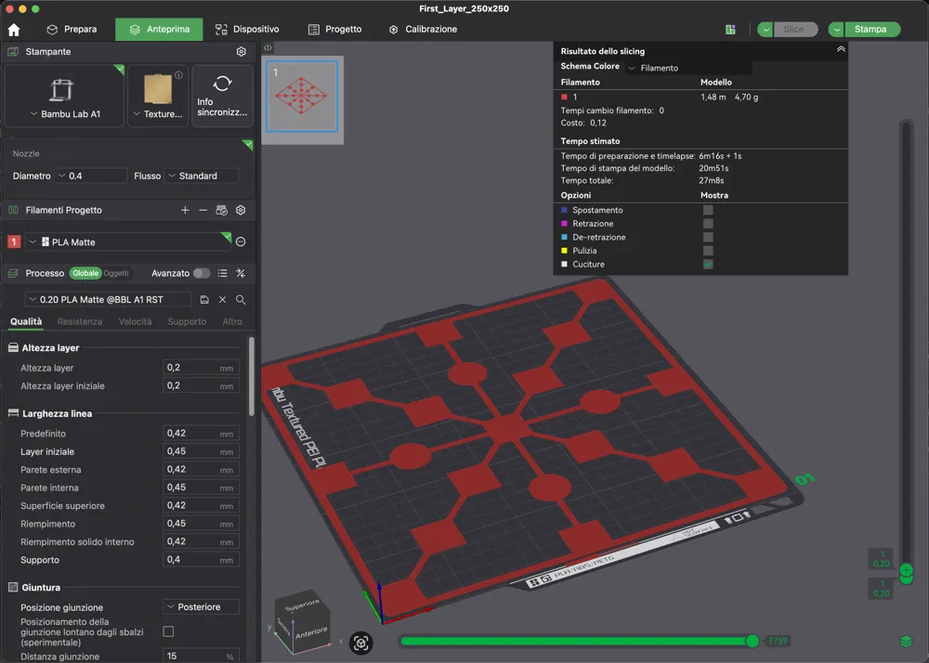Open the Bambu Lab A1 printer dropdown
This screenshot has height=663, width=929.
[65, 114]
